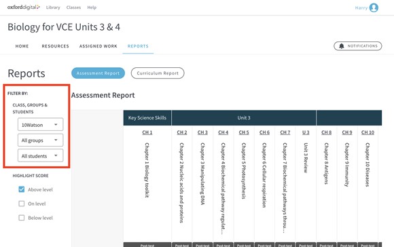Screen dimensions: 394x247
Task: Enable the Below level checkbox
Action: pos(22,218)
